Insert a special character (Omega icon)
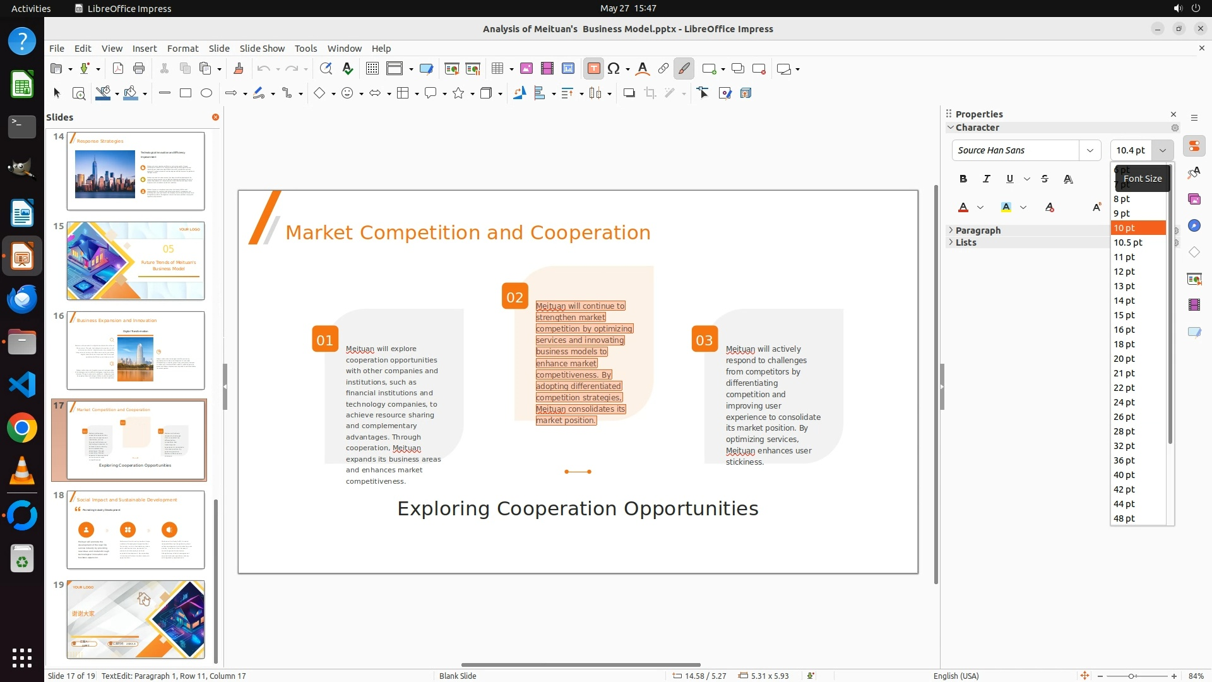The width and height of the screenshot is (1212, 682). coord(613,69)
